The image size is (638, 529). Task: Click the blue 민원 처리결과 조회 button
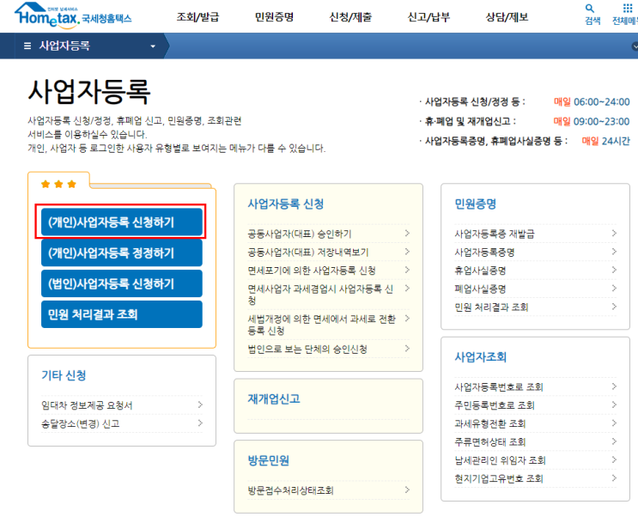pos(122,314)
